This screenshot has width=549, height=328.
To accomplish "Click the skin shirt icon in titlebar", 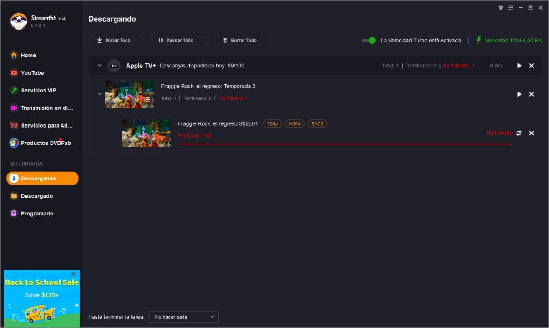I will (x=501, y=8).
